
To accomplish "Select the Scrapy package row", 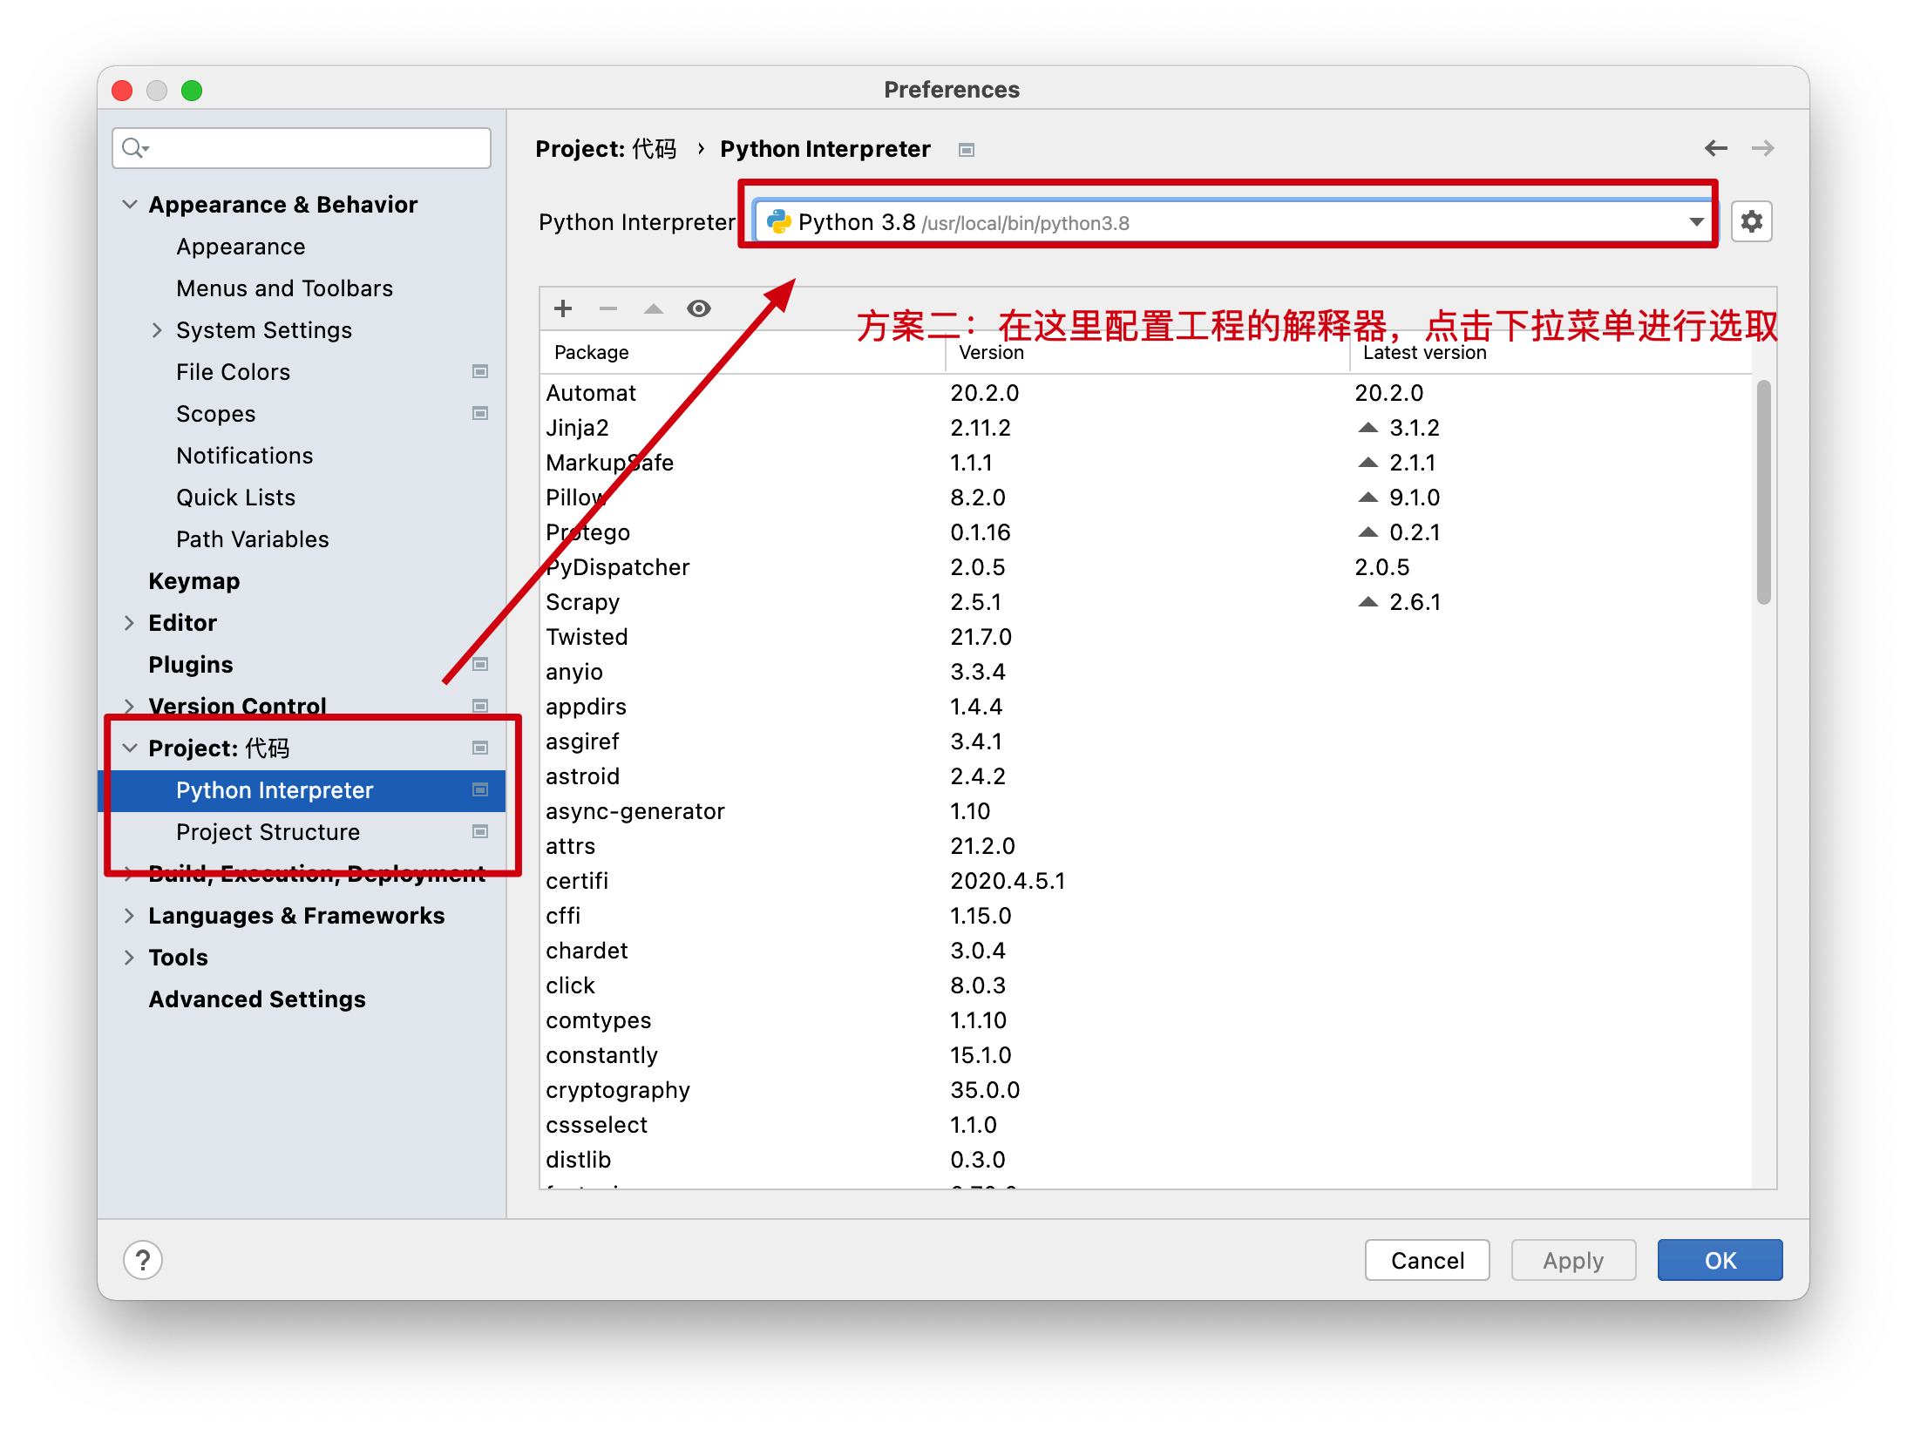I will (583, 602).
